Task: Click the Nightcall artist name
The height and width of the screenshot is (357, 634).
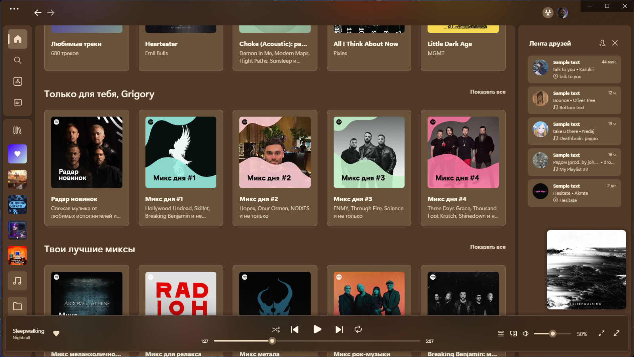Action: point(21,338)
